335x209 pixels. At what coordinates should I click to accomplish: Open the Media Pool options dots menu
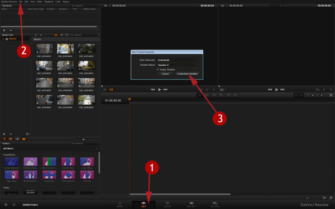tap(99, 35)
